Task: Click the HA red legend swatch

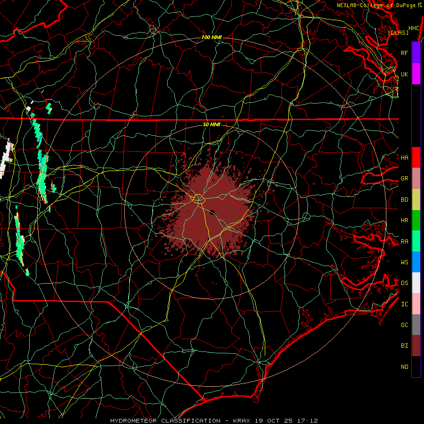Action: tap(416, 157)
